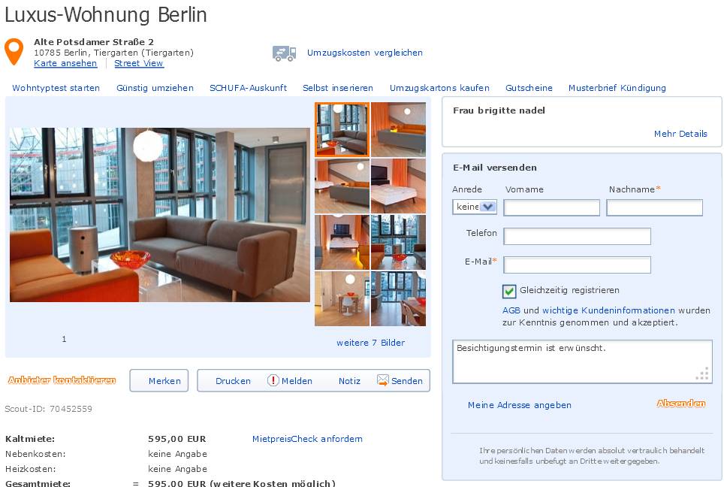Click the Besichtigungstermin message text area
724x487 pixels.
(582, 361)
